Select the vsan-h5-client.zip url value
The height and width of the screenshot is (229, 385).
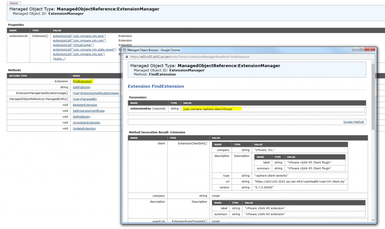(300, 181)
